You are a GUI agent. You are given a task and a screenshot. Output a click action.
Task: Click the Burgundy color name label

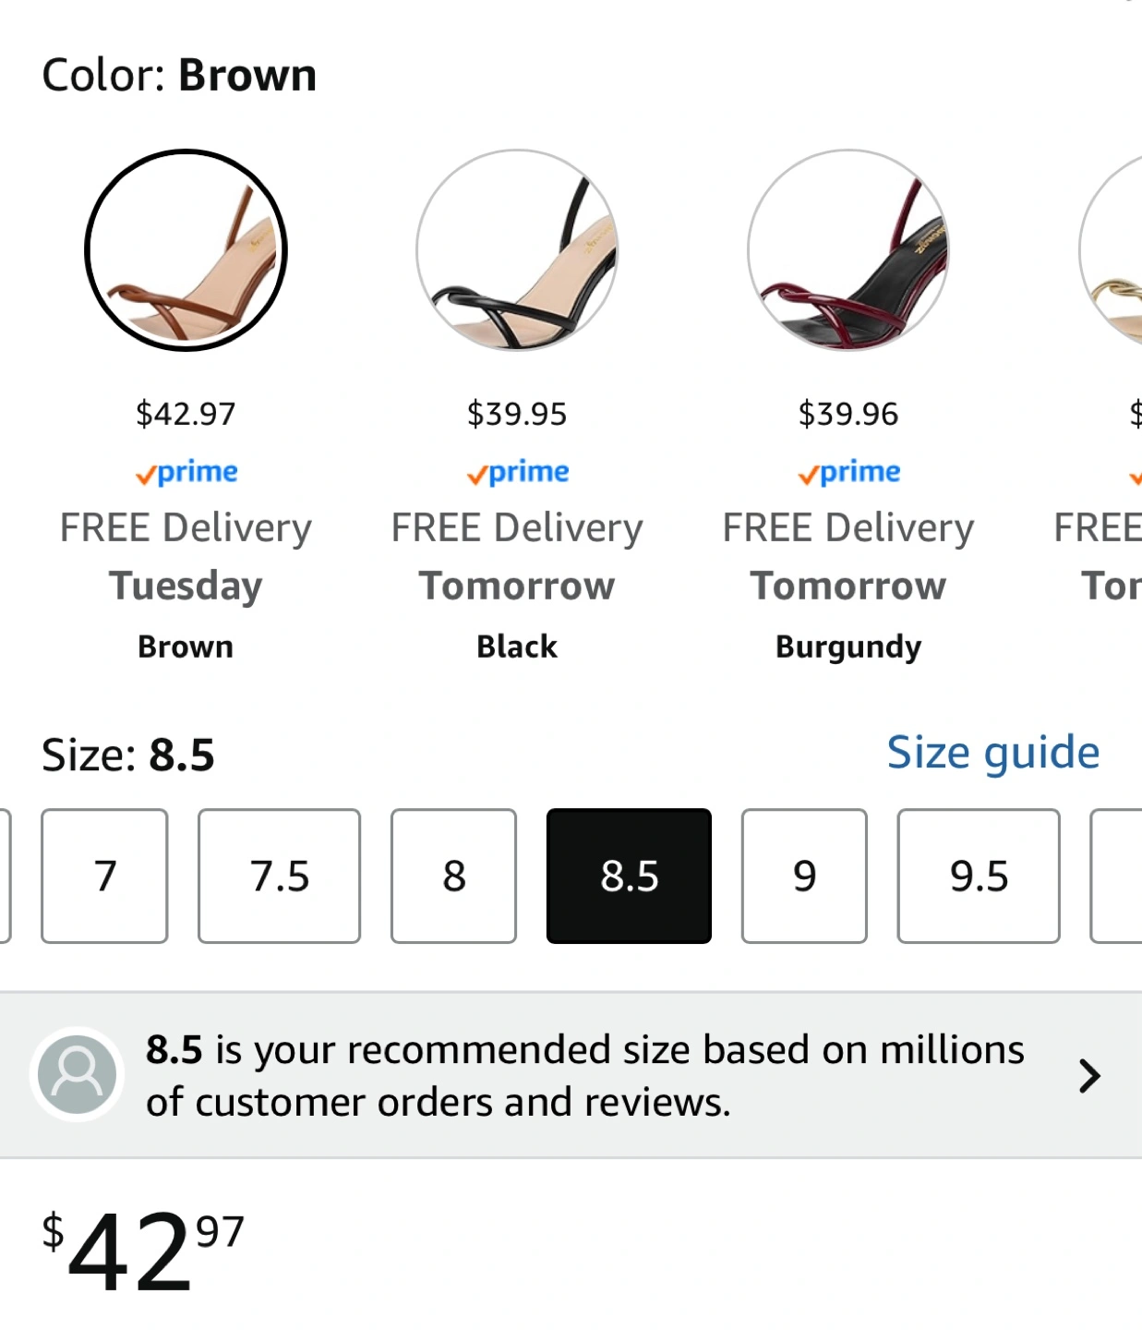click(x=848, y=647)
